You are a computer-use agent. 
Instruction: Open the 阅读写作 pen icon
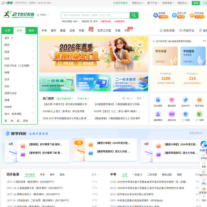186,100
